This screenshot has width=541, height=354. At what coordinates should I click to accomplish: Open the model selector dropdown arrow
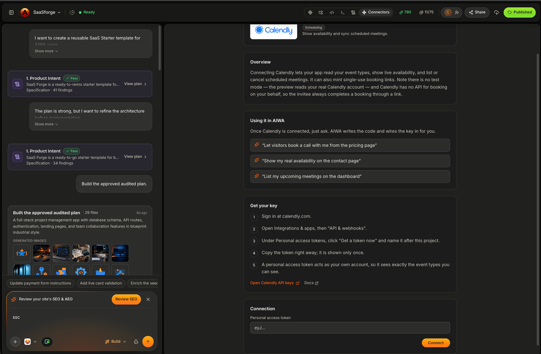coord(35,342)
